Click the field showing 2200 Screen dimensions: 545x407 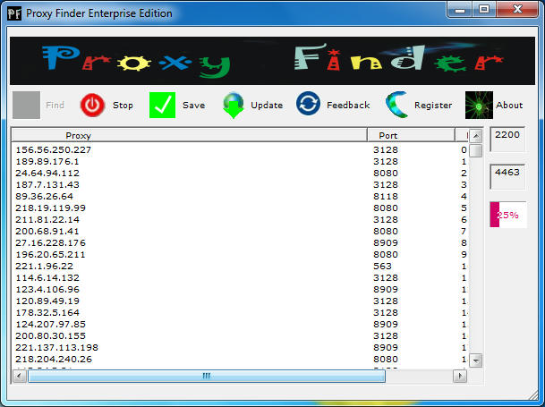click(507, 140)
